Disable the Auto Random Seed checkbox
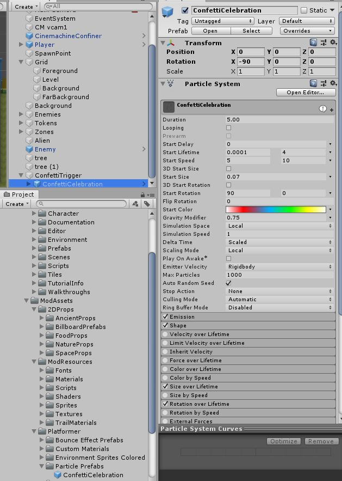342x481 pixels. tap(228, 283)
